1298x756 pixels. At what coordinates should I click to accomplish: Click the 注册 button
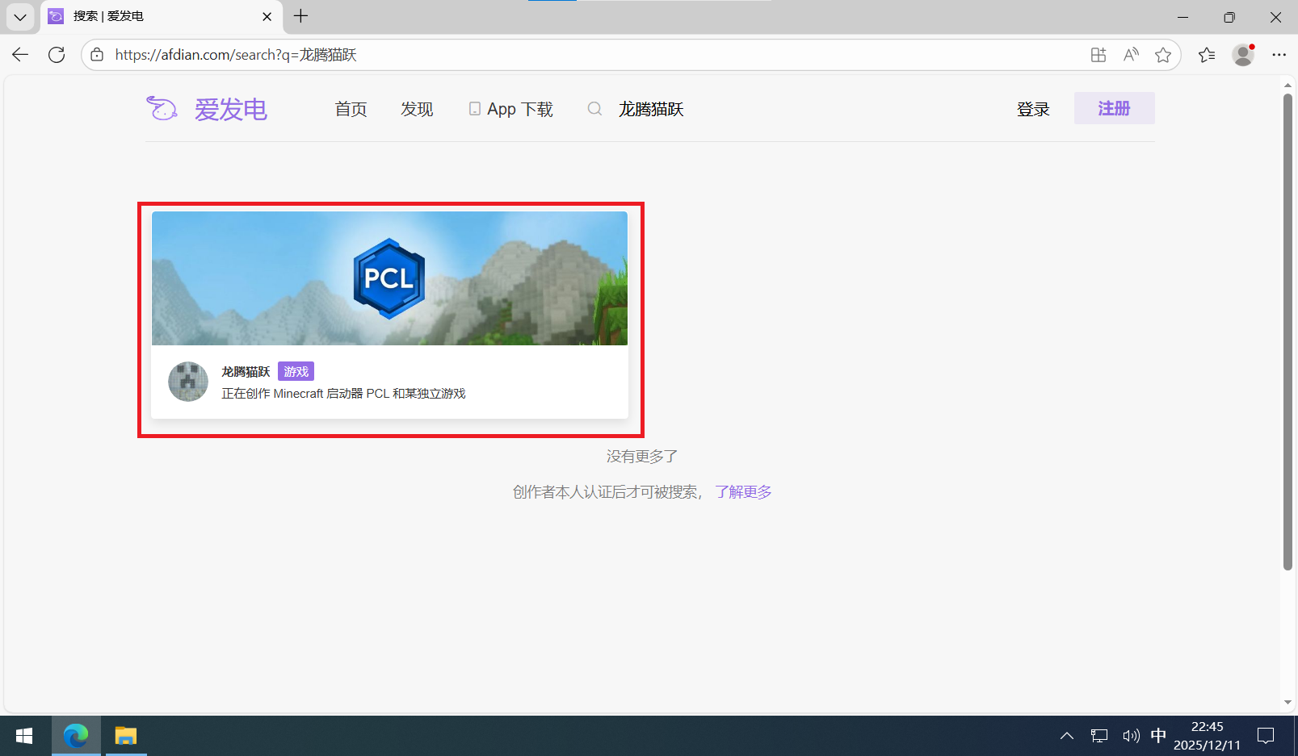click(1114, 108)
